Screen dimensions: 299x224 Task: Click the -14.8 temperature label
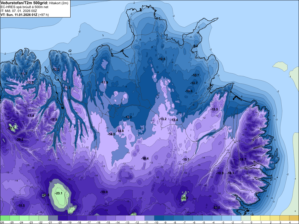click(120, 131)
